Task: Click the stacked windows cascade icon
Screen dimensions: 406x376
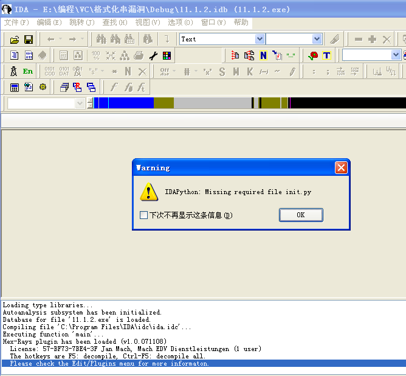Action: [x=64, y=88]
